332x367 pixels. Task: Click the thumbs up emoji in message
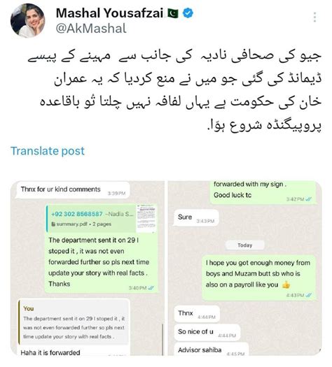pos(286,285)
